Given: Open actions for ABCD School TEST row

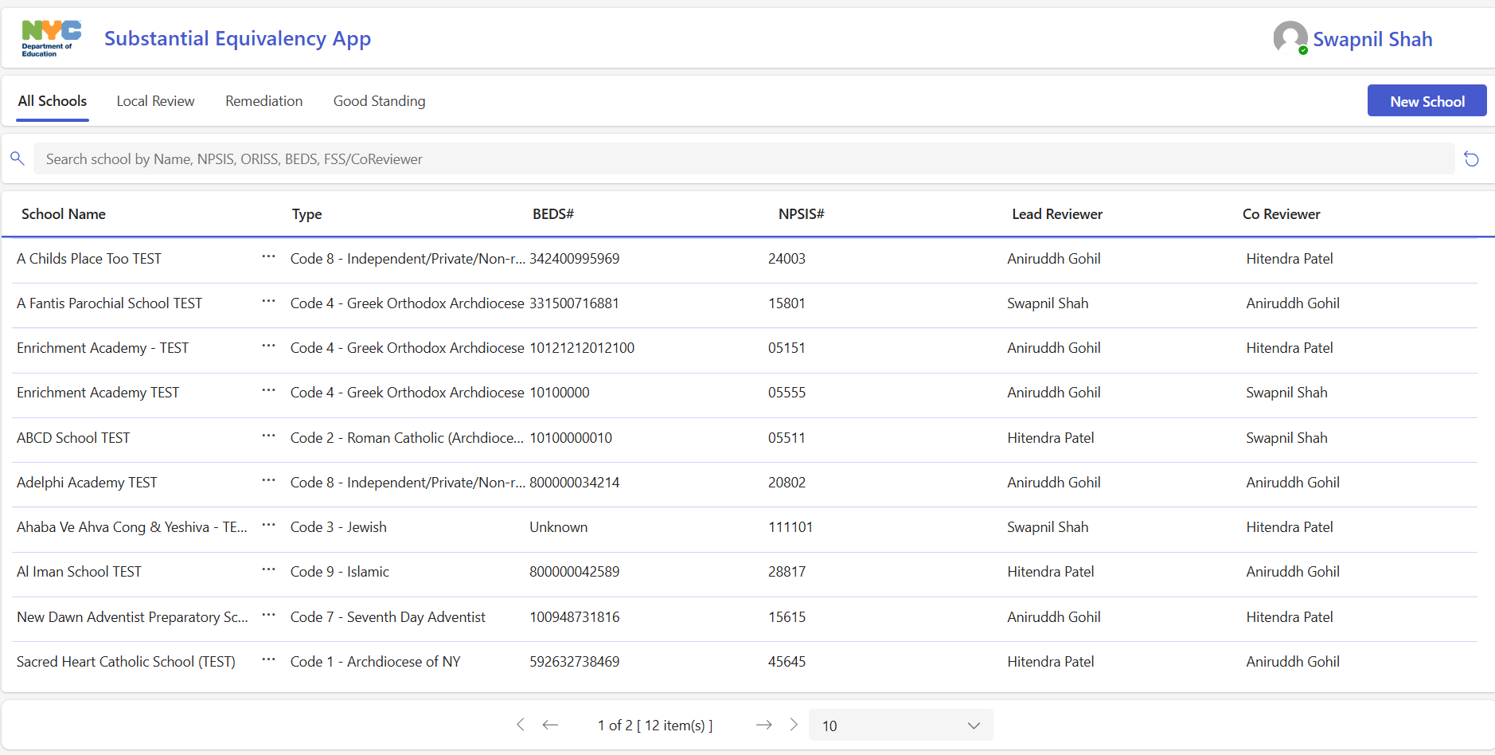Looking at the screenshot, I should pos(268,436).
